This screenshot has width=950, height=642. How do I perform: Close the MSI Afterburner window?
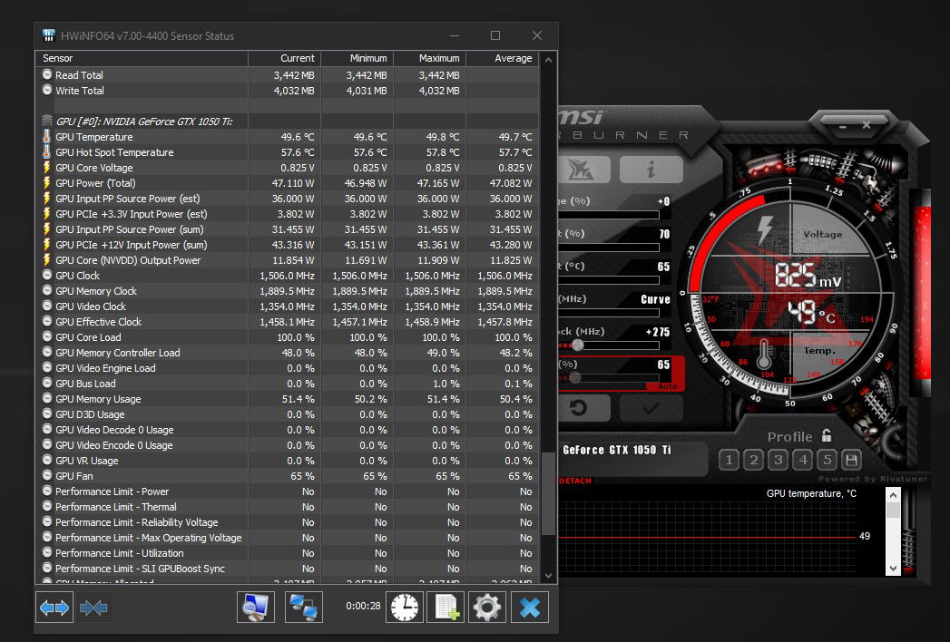(x=867, y=125)
